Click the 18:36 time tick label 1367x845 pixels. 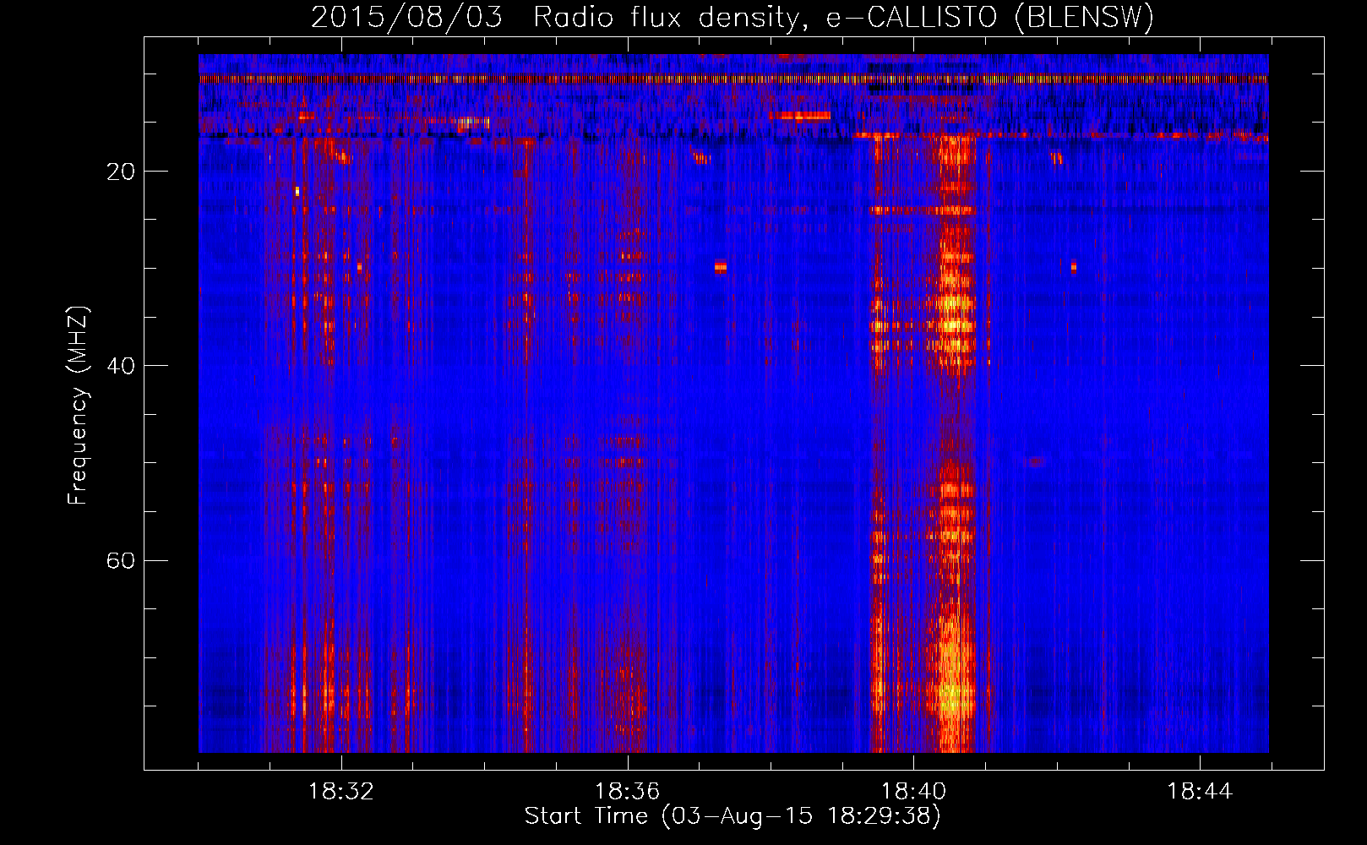(627, 792)
